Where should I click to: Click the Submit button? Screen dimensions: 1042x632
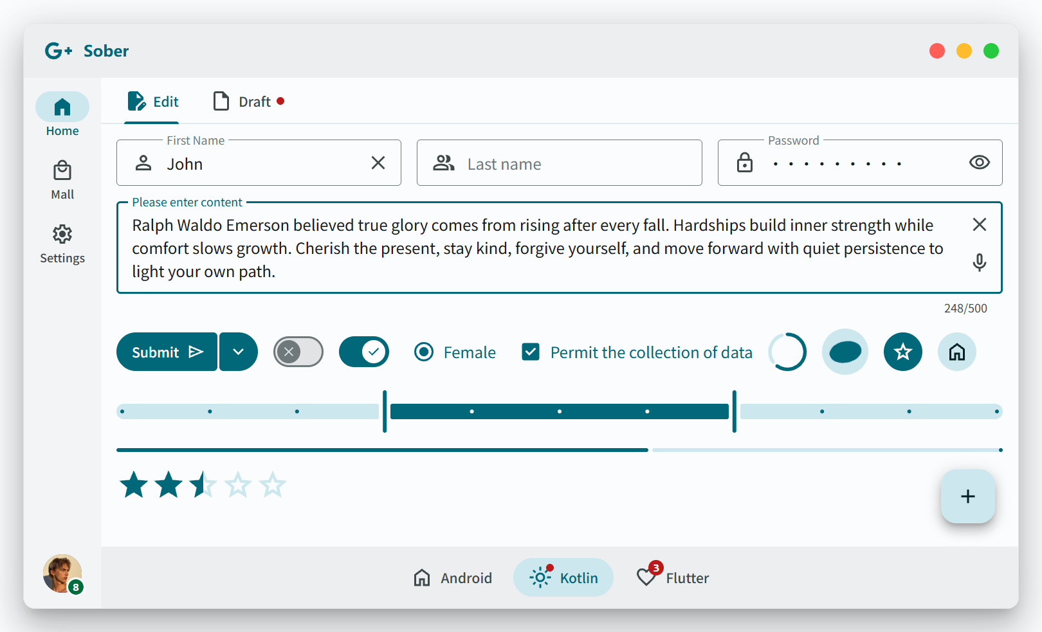click(x=167, y=352)
